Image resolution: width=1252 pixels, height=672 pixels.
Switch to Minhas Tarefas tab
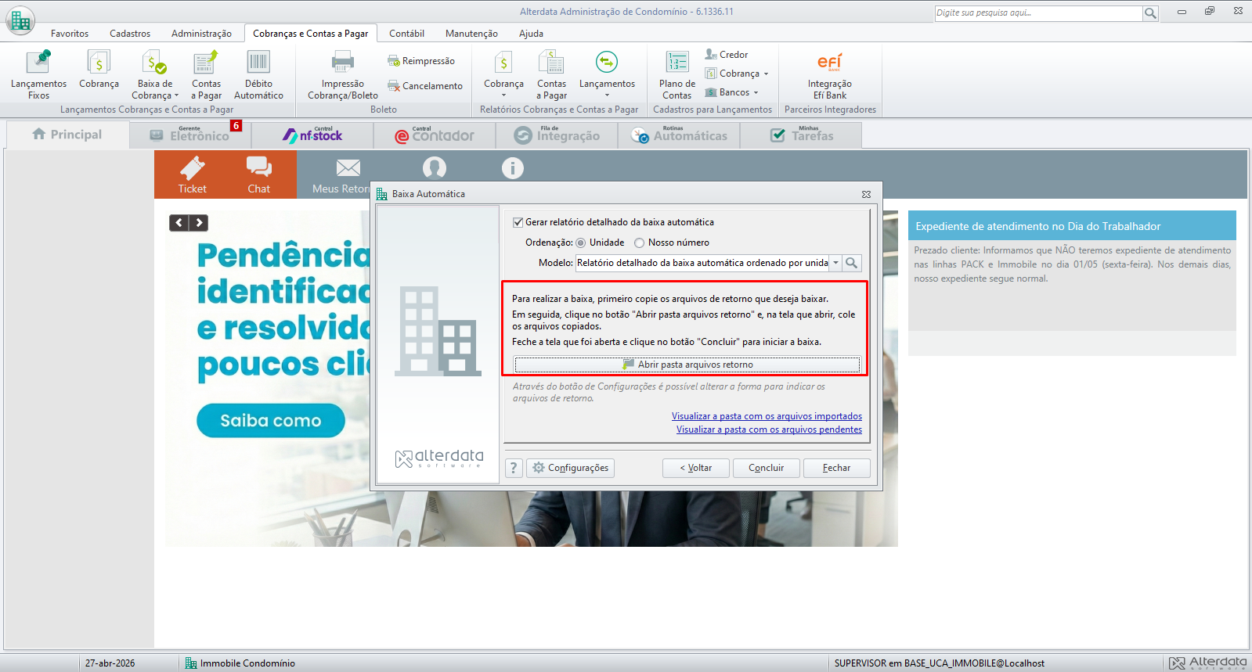click(801, 135)
